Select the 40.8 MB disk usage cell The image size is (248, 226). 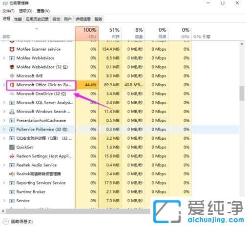pos(133,85)
